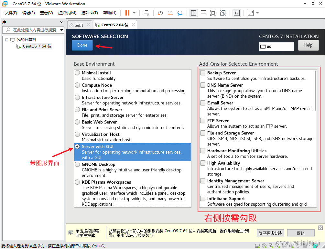The height and width of the screenshot is (249, 325).
Task: Open the 编辑(E) menu
Action: click(28, 13)
